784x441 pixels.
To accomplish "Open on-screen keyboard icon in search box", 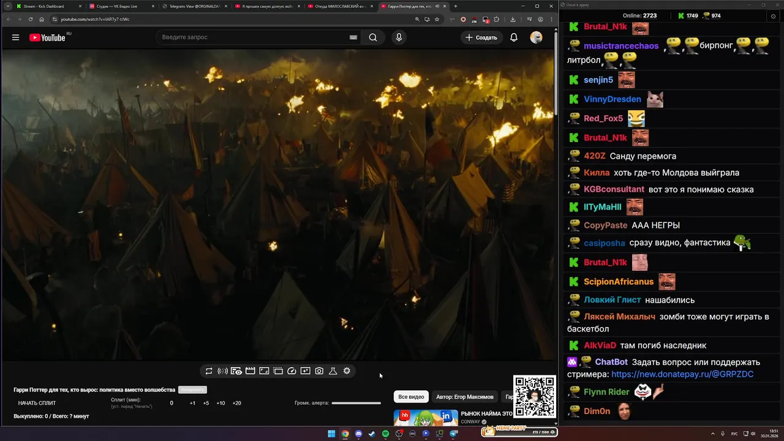I will pos(353,37).
